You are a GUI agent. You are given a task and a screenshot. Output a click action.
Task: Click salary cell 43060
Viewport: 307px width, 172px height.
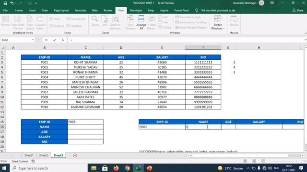pos(162,63)
